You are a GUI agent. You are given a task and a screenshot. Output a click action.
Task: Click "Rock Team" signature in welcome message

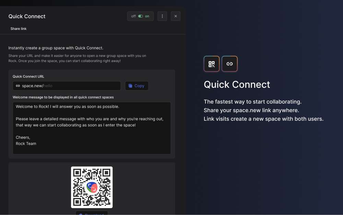pyautogui.click(x=26, y=144)
